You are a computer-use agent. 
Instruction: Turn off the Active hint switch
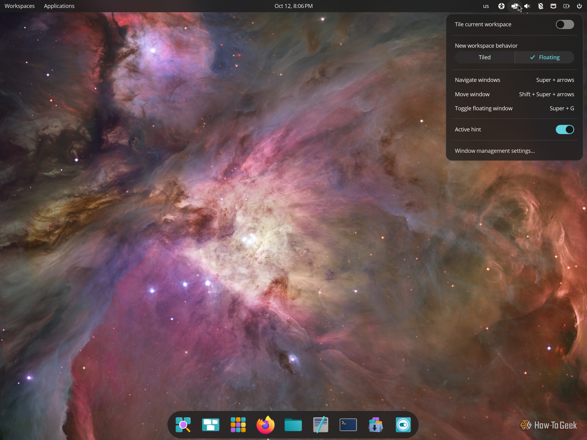[565, 130]
